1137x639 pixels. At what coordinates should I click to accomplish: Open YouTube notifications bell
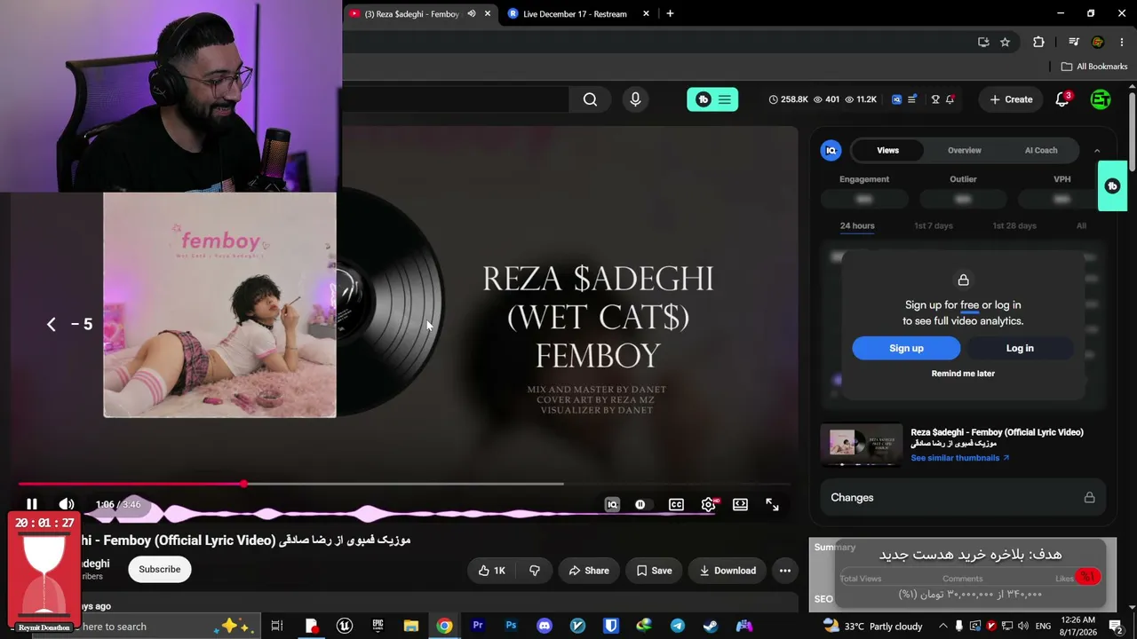pos(1062,99)
